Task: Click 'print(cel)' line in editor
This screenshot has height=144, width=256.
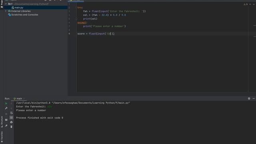Action: click(90, 19)
